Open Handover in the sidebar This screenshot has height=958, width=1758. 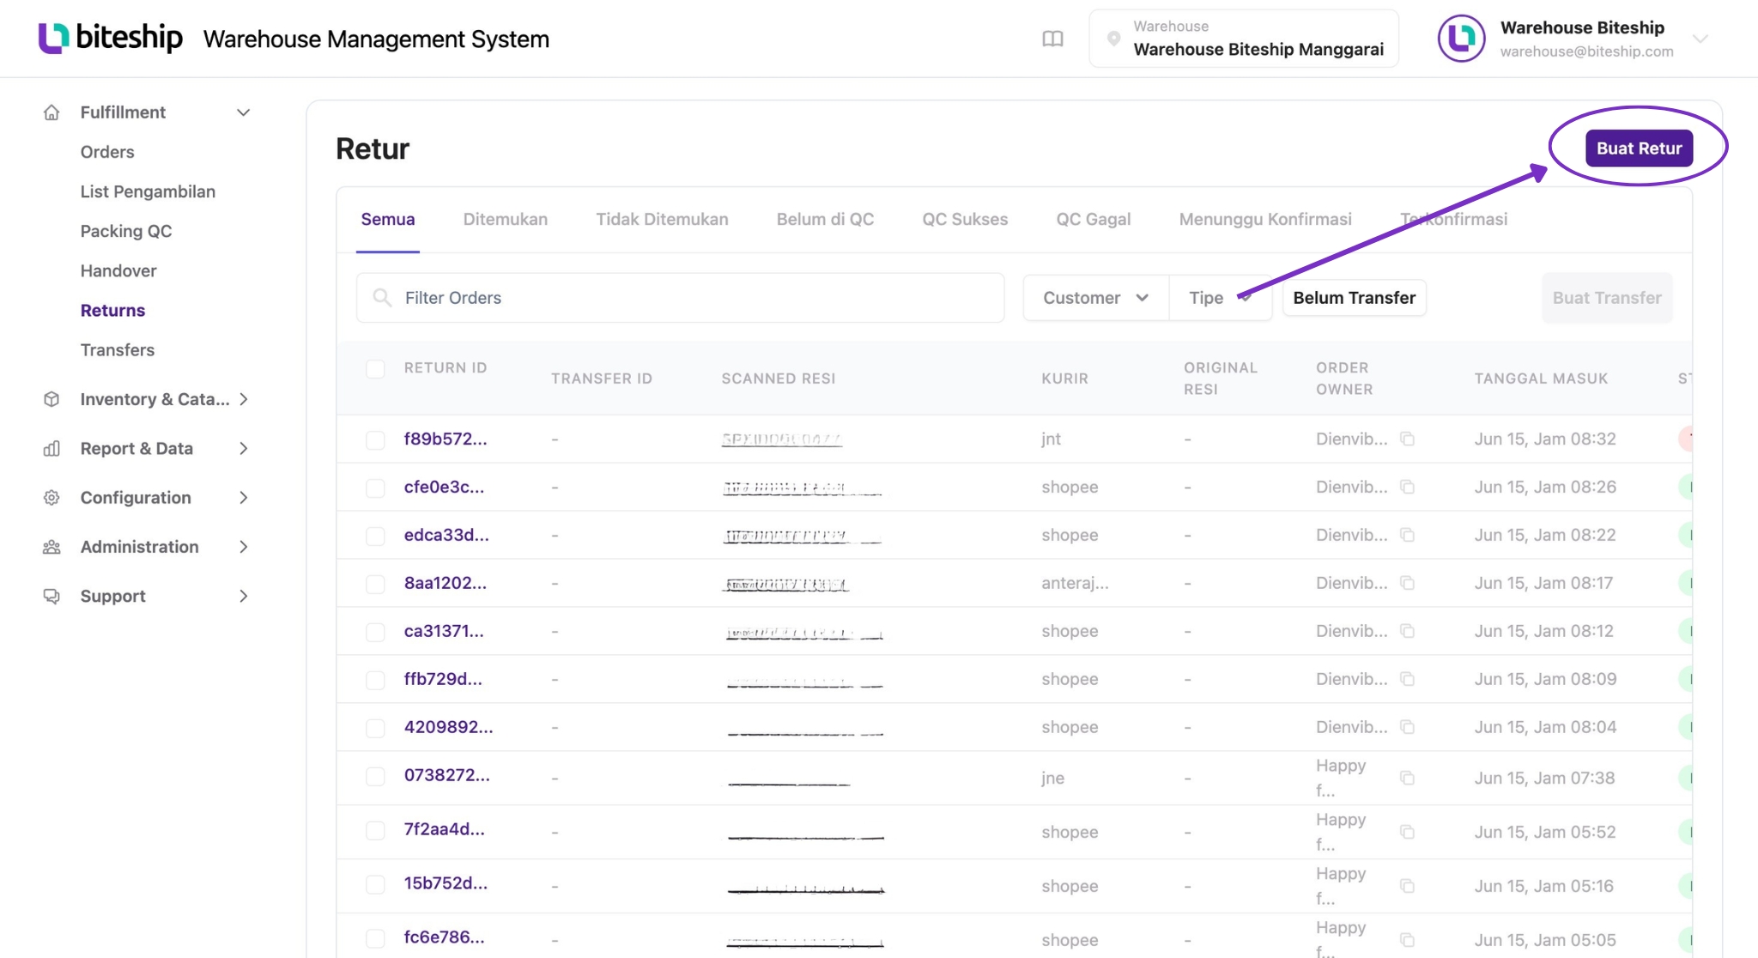(118, 270)
